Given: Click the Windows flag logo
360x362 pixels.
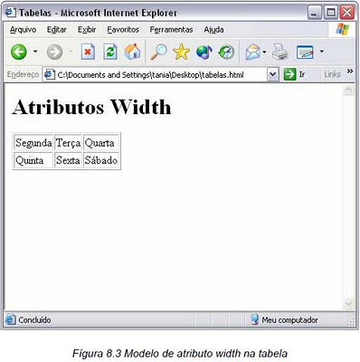Looking at the screenshot, I should [x=342, y=30].
